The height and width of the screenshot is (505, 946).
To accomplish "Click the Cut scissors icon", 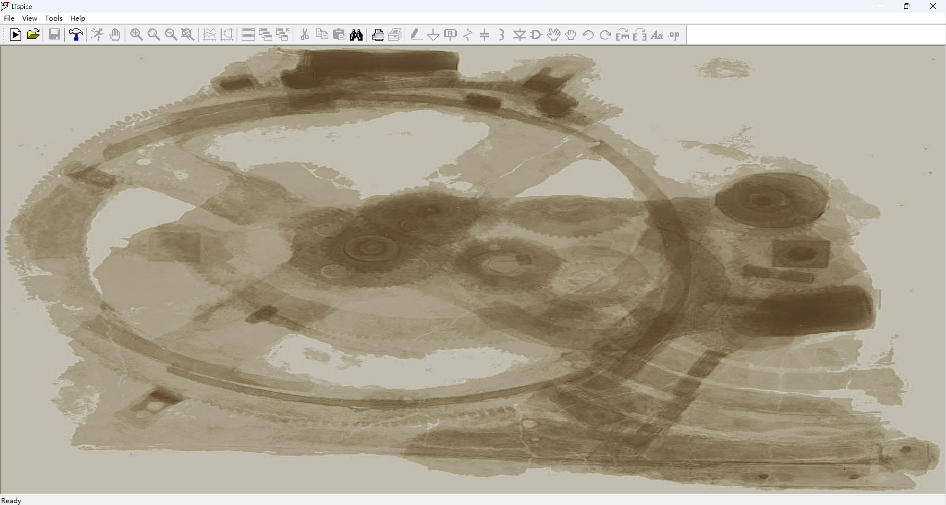I will pyautogui.click(x=304, y=35).
